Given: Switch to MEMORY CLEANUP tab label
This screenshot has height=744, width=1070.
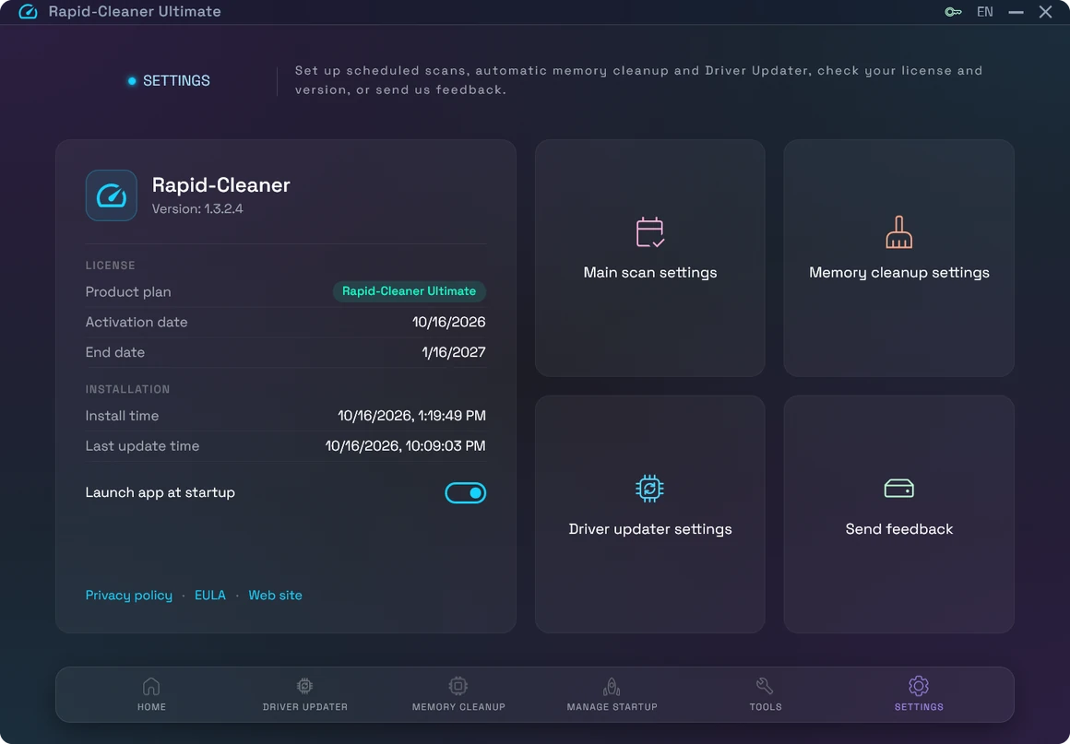Looking at the screenshot, I should click(458, 707).
